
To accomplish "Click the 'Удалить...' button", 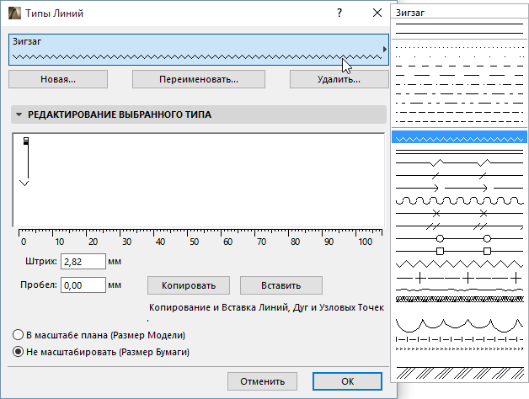I will point(339,79).
